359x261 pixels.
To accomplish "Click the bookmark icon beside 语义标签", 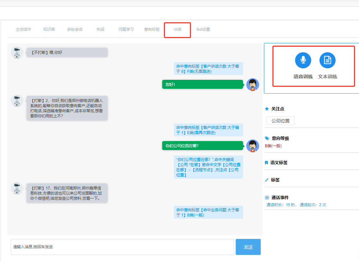I will (x=267, y=163).
